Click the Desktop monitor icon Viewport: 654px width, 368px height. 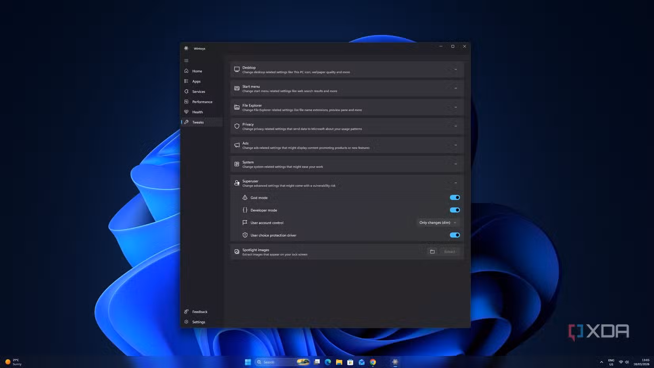(x=237, y=69)
